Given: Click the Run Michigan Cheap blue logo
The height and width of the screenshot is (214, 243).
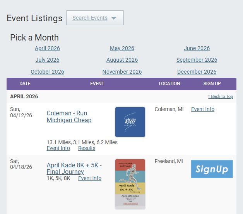Looking at the screenshot, I should (x=130, y=122).
